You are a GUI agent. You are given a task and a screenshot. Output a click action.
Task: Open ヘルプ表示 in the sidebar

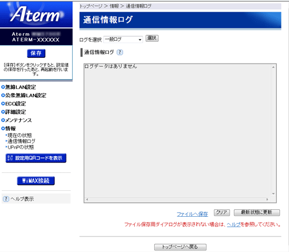click(x=22, y=199)
